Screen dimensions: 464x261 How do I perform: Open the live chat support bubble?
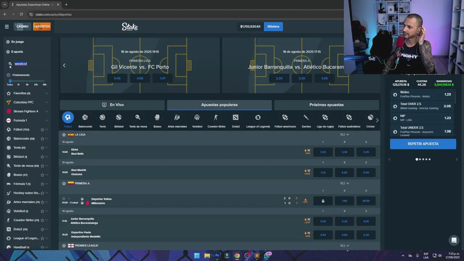453,240
